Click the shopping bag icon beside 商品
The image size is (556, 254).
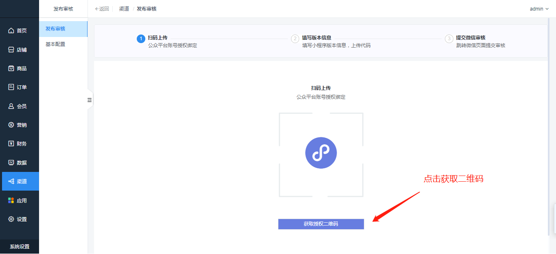point(11,68)
